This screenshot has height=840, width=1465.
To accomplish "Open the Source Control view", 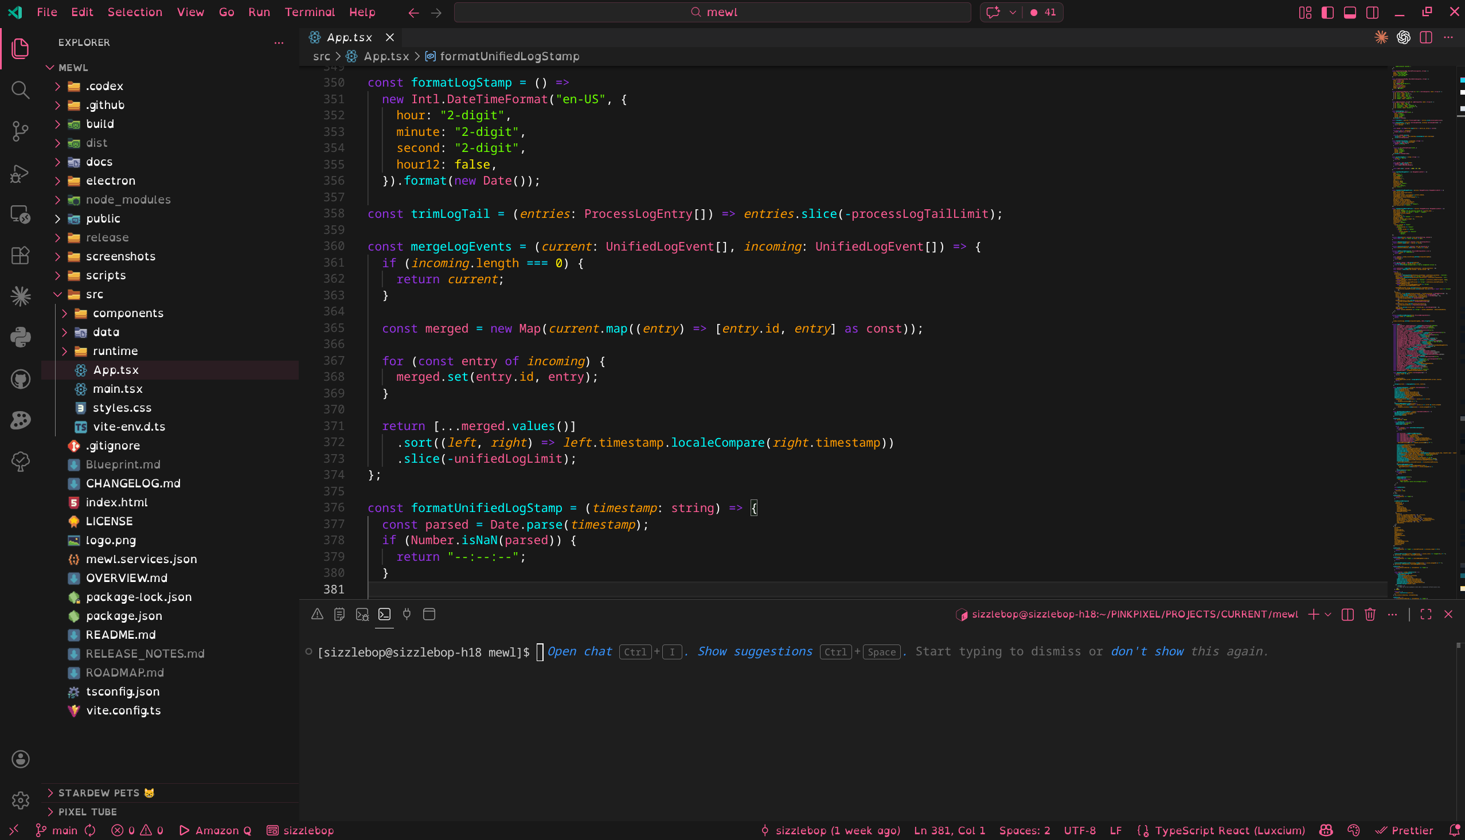I will point(20,131).
